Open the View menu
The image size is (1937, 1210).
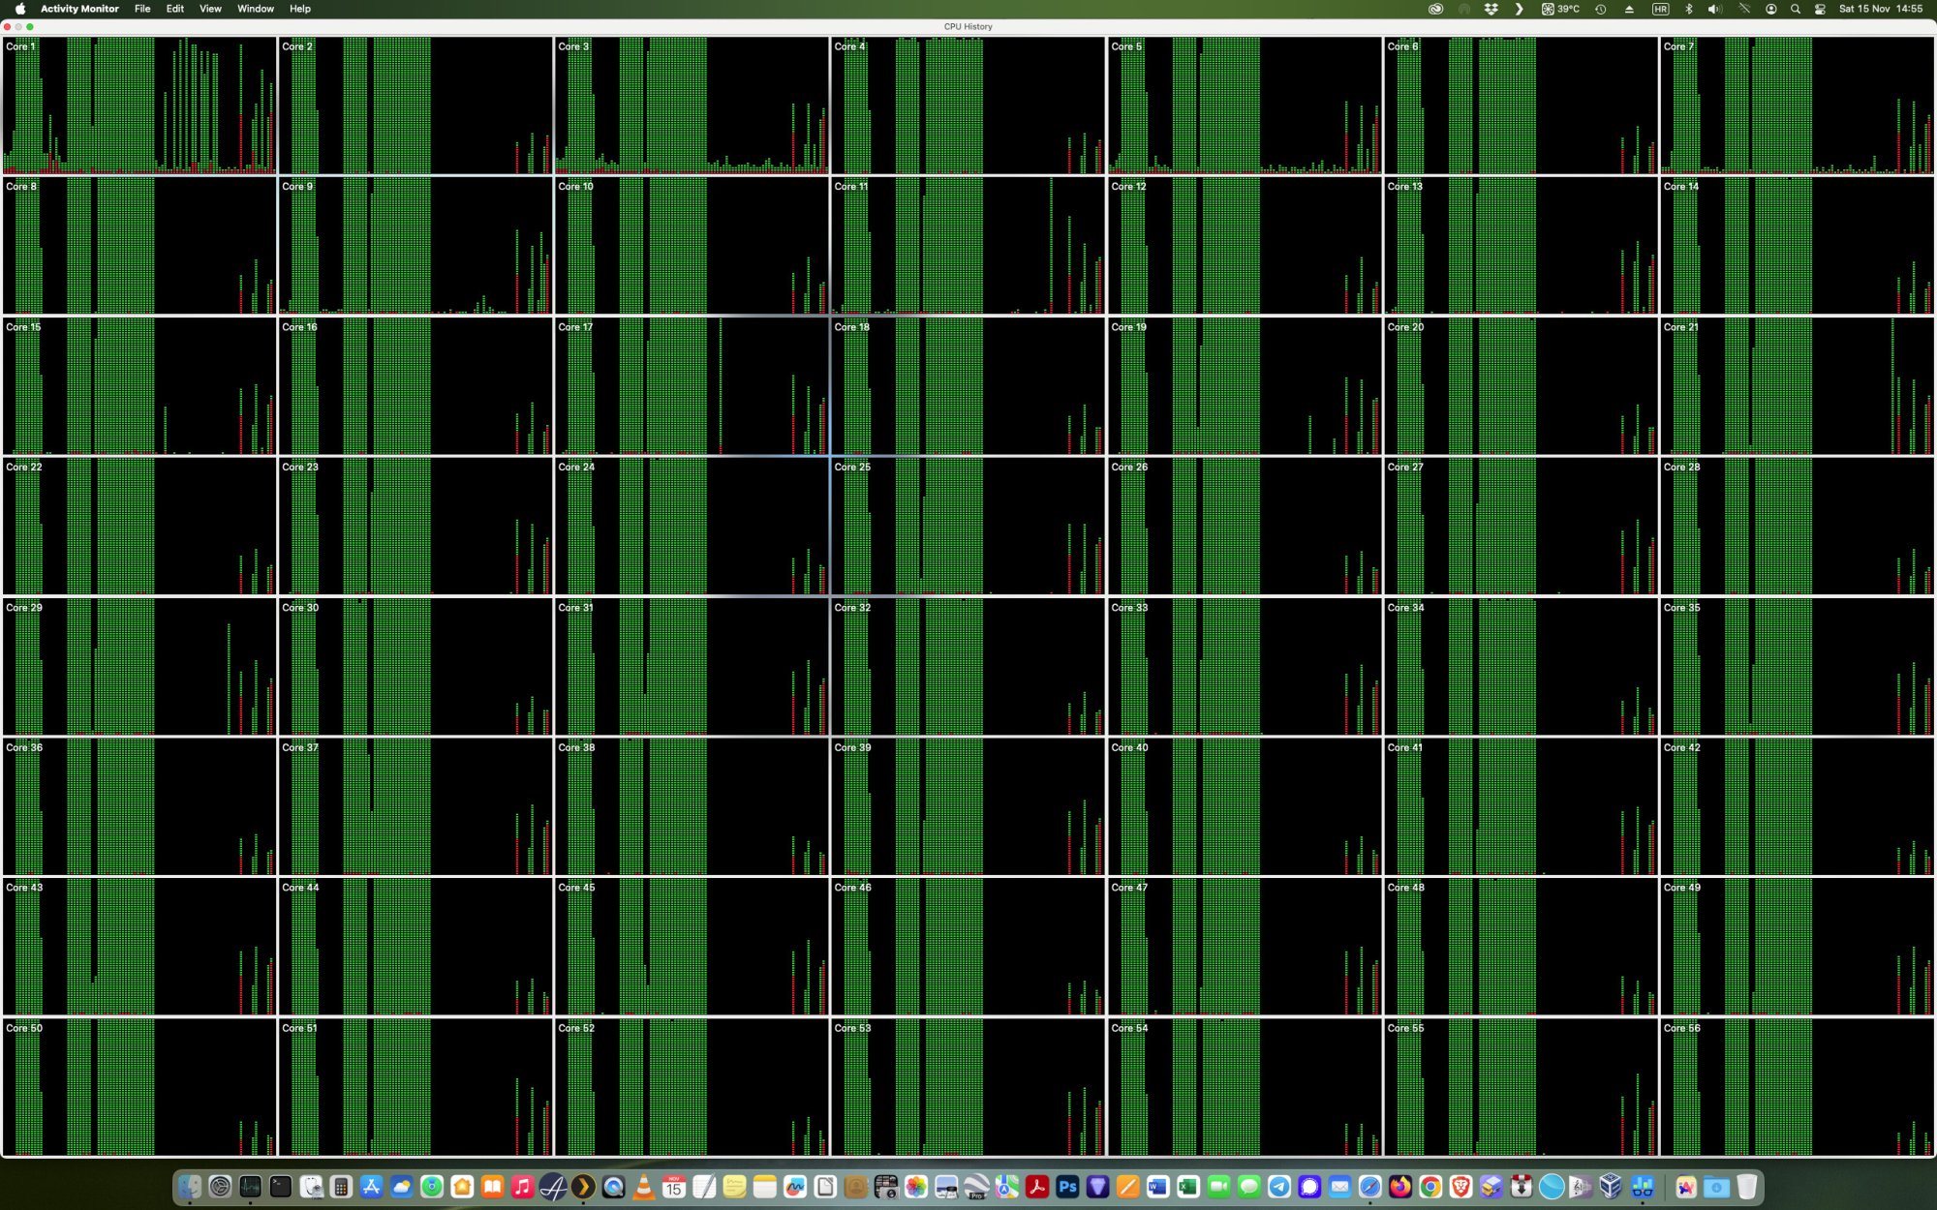[x=210, y=9]
